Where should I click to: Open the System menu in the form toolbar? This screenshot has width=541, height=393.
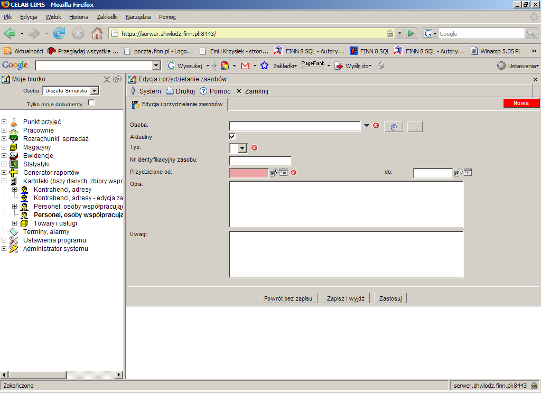(x=146, y=91)
